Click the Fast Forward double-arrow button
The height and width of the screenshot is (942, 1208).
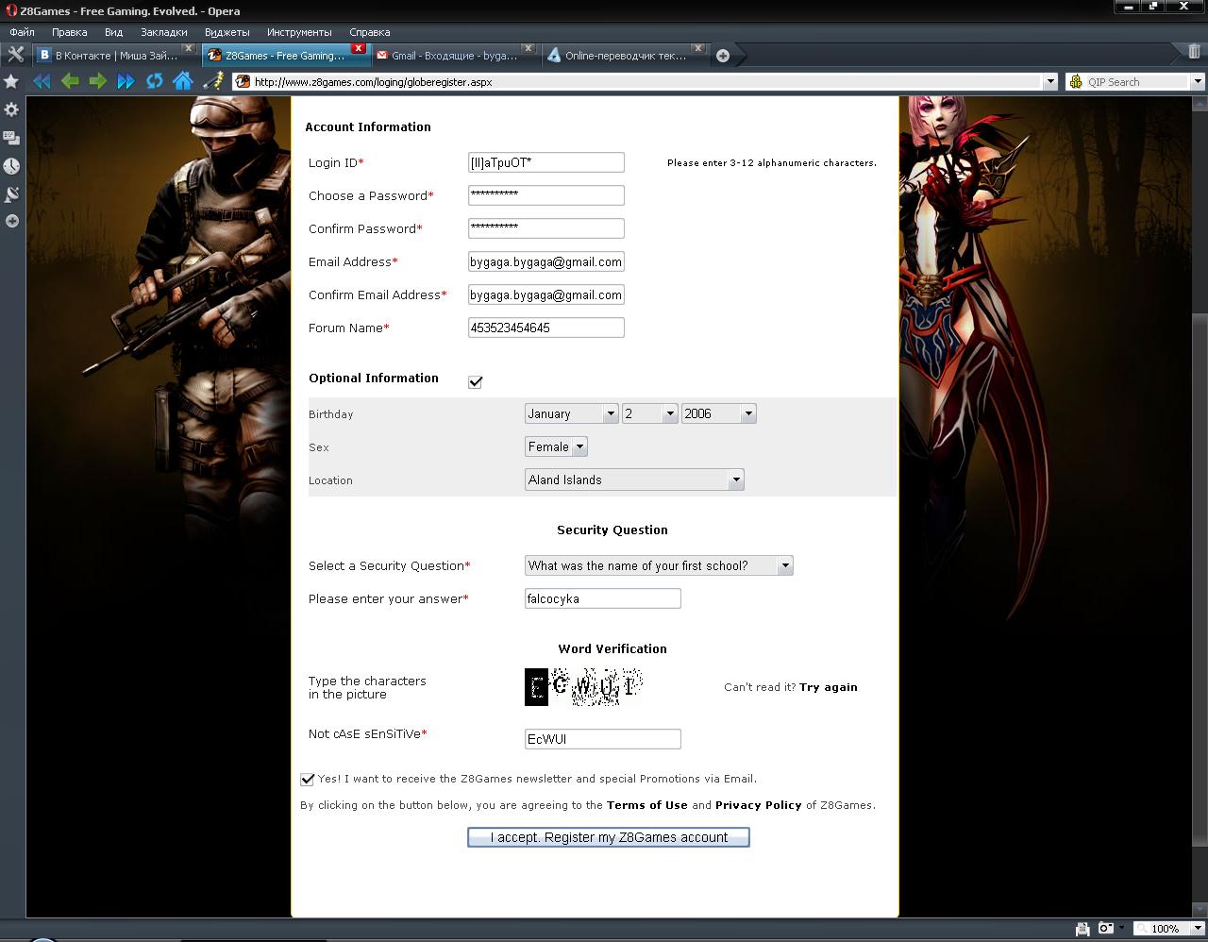coord(126,81)
